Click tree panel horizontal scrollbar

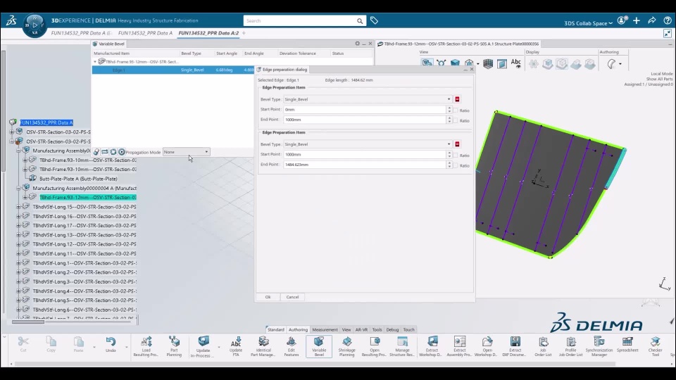pyautogui.click(x=28, y=322)
